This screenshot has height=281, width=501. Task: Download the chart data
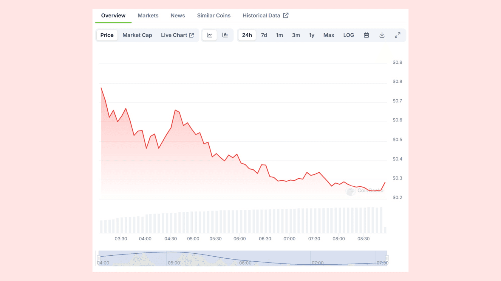coord(382,35)
